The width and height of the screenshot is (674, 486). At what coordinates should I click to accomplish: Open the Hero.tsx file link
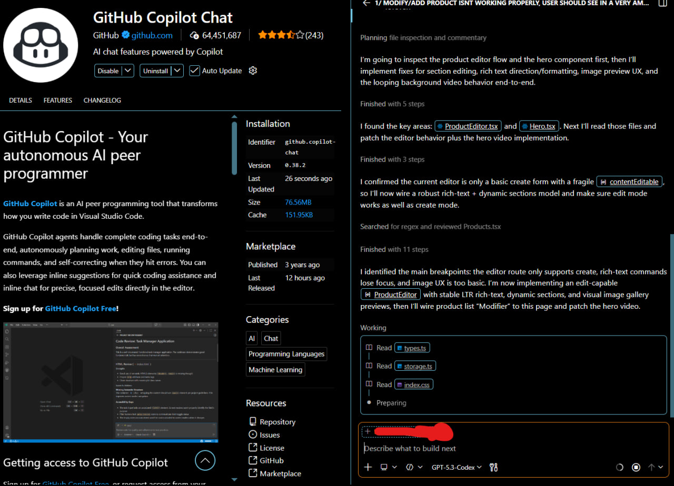point(539,126)
